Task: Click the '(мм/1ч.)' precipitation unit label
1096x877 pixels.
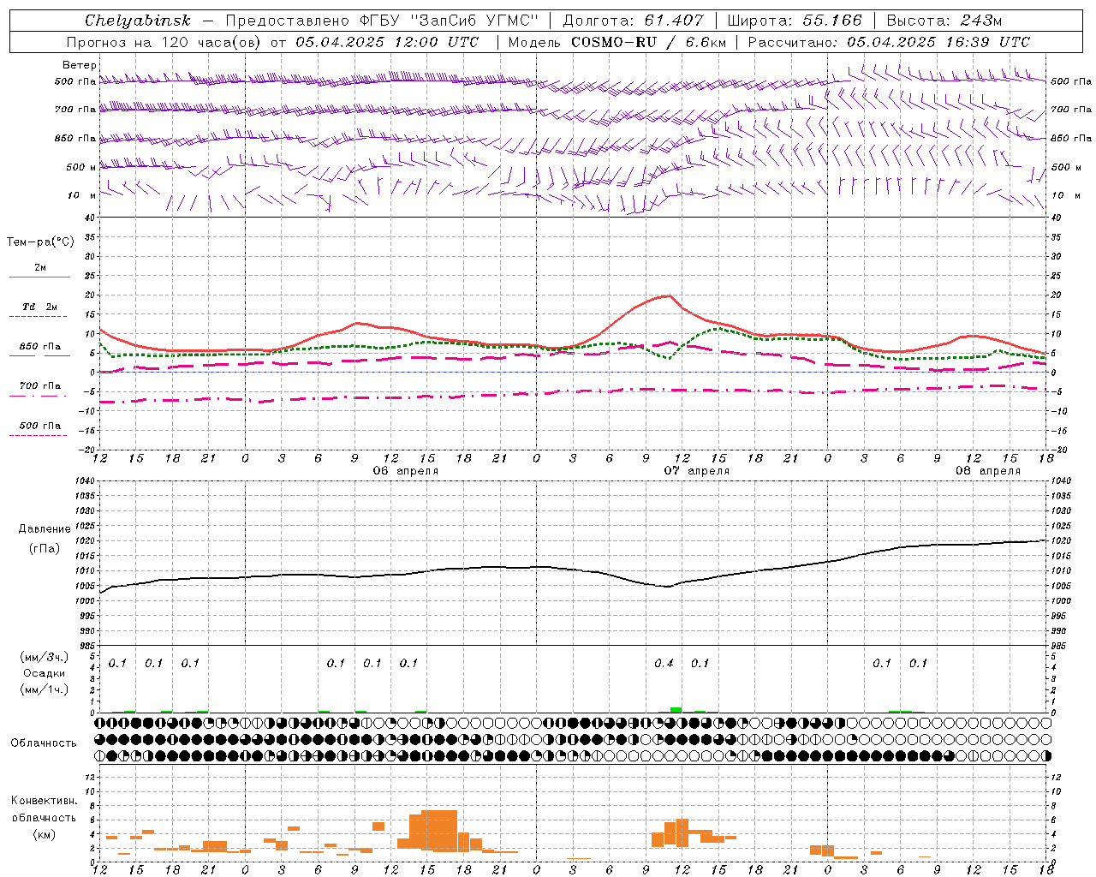Action: pos(45,689)
